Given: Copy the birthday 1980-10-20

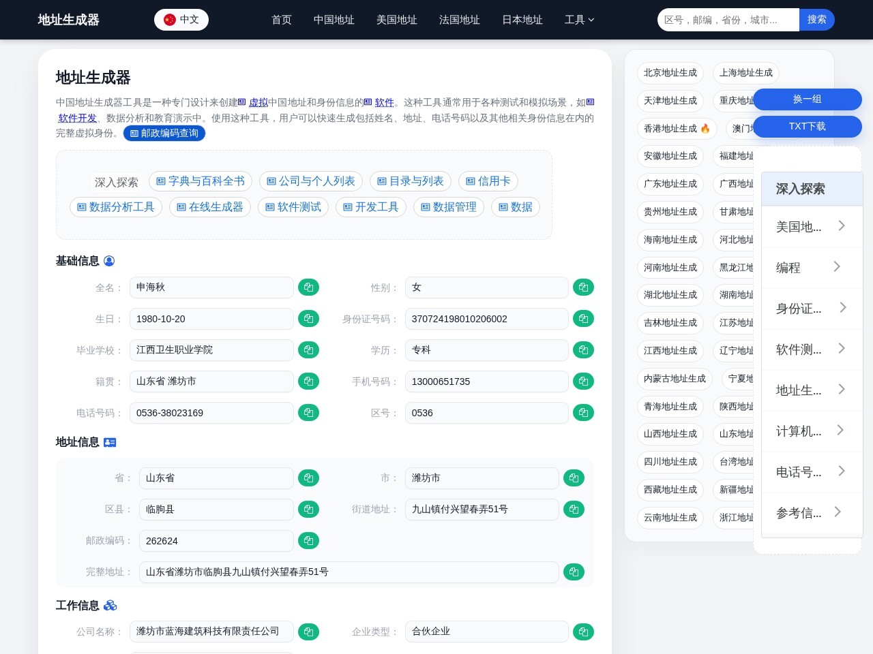Looking at the screenshot, I should pyautogui.click(x=308, y=319).
